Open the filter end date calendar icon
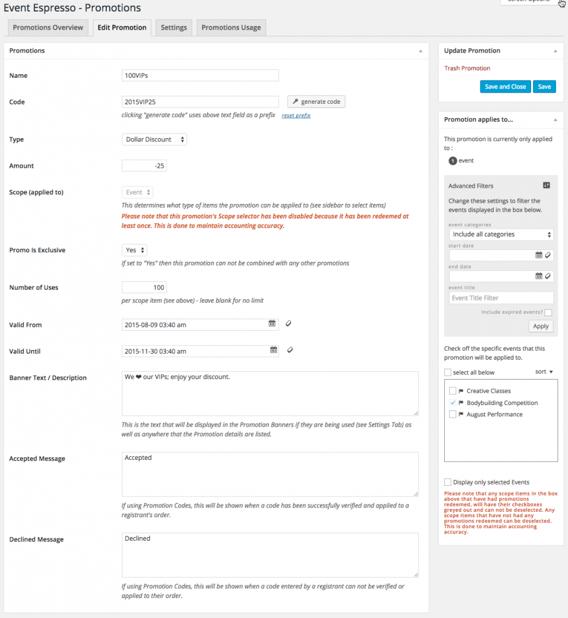Screen dimensions: 568x618 point(538,276)
